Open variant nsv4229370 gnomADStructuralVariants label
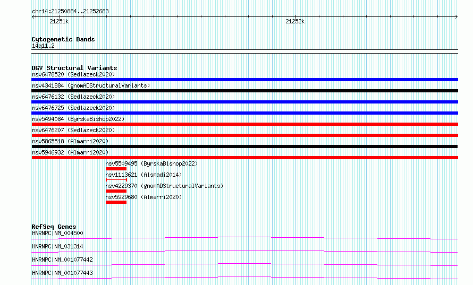 (x=164, y=186)
